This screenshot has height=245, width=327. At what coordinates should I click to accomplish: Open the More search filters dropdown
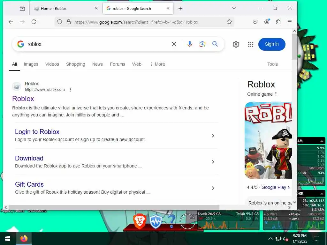[x=158, y=64]
